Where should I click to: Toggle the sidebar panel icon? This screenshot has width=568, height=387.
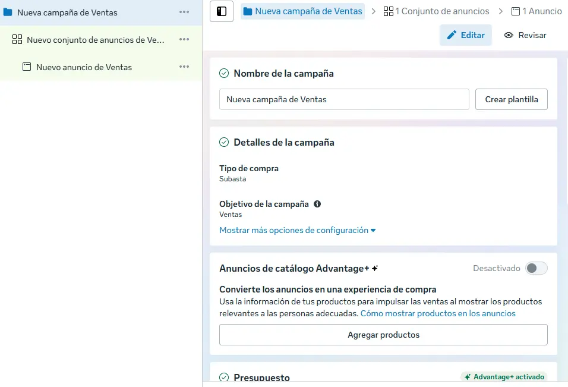(x=222, y=11)
